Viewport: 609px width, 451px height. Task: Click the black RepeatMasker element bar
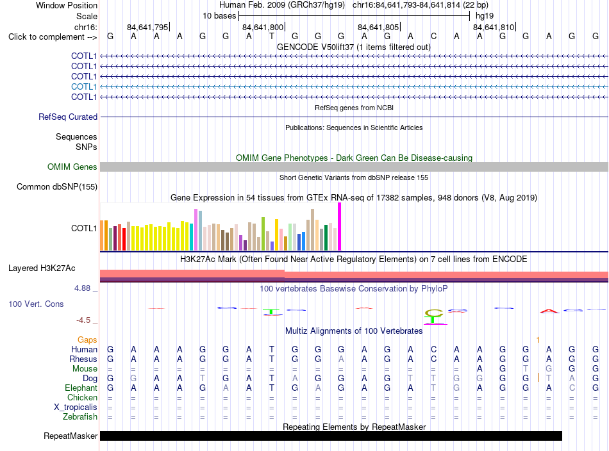click(331, 436)
